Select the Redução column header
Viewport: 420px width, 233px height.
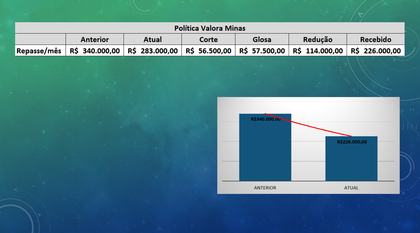coord(318,39)
